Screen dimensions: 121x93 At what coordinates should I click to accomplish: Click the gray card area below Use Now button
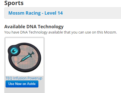[x=25, y=90]
